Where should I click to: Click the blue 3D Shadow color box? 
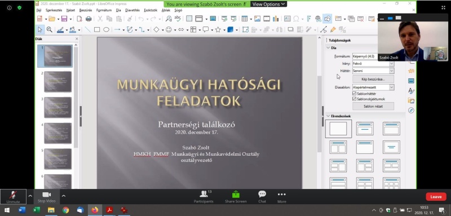tap(231, 29)
